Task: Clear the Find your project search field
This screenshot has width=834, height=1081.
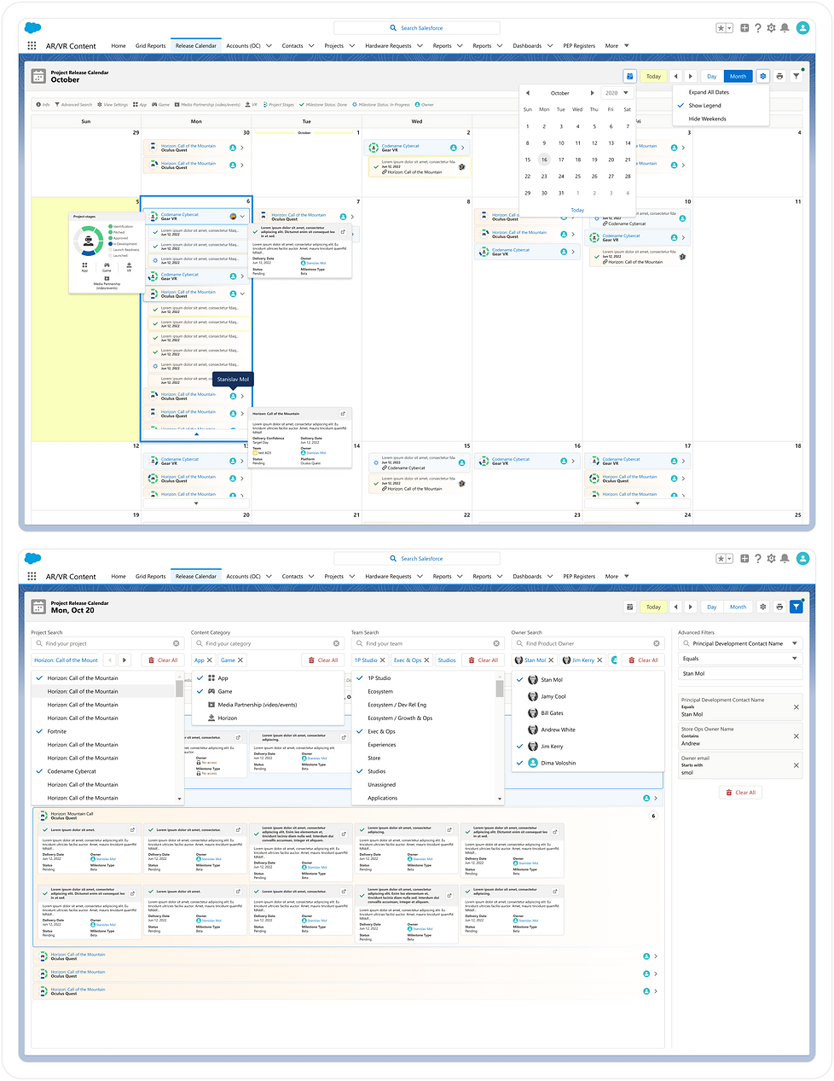Action: pyautogui.click(x=177, y=644)
